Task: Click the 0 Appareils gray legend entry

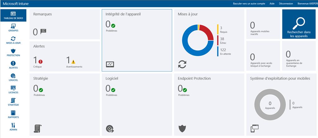Action: [x=296, y=105]
